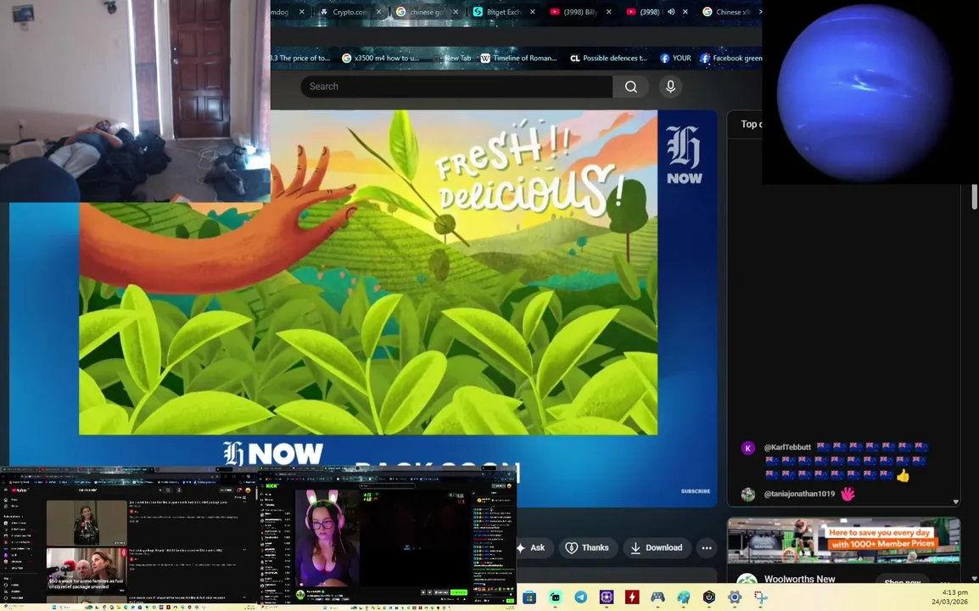Activate voice search microphone icon

[670, 87]
